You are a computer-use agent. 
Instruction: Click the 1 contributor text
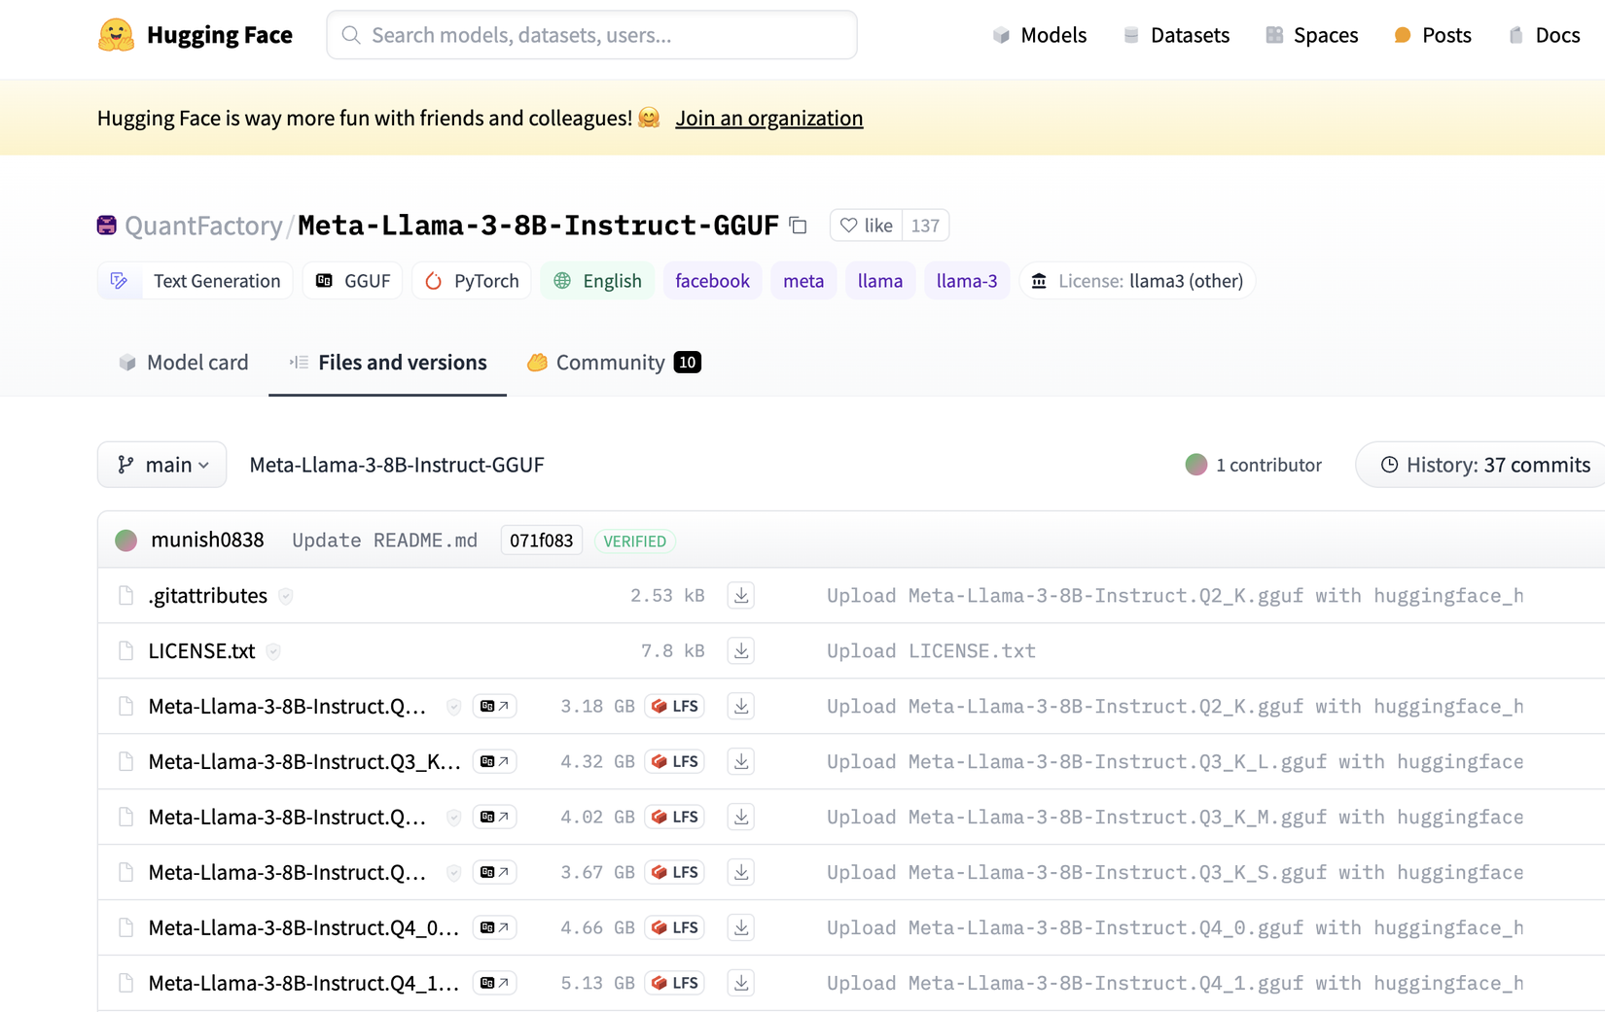tap(1268, 465)
